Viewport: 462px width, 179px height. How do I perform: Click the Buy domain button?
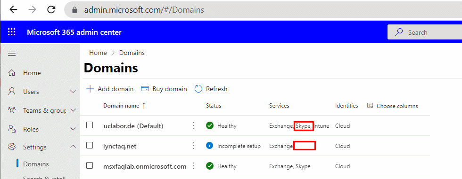click(x=164, y=89)
